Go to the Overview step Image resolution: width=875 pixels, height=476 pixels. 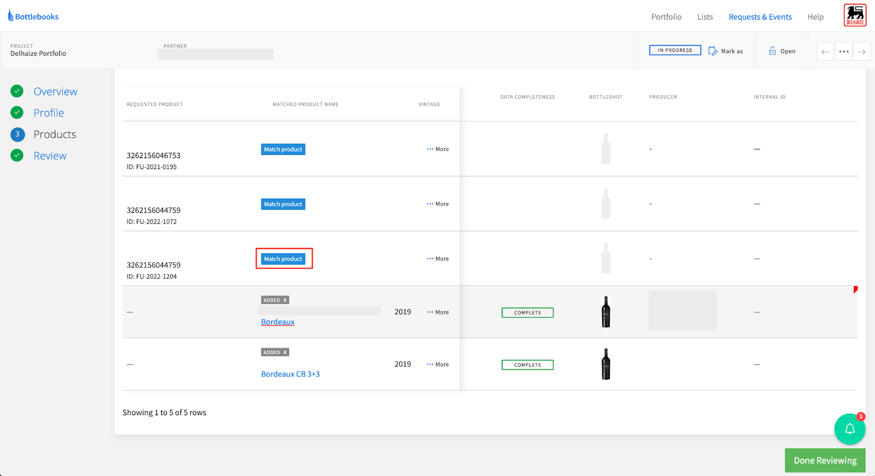55,91
